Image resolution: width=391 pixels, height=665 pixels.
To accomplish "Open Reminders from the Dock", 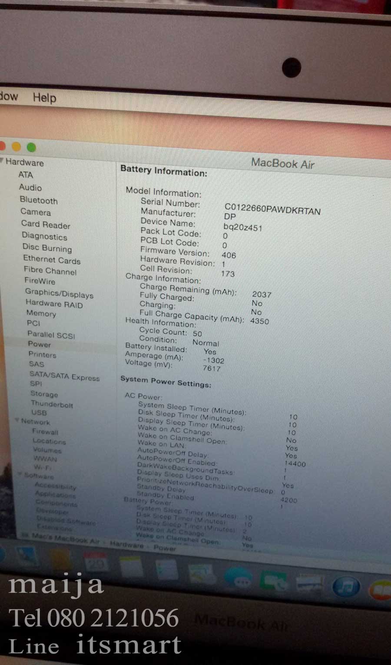I will tap(167, 569).
